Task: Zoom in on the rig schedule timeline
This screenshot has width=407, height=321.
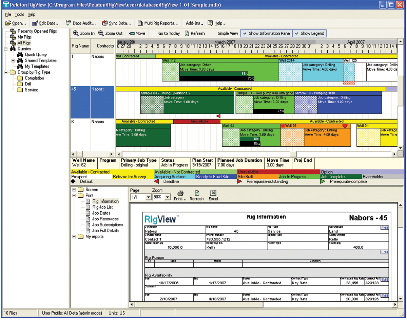Action: 86,33
